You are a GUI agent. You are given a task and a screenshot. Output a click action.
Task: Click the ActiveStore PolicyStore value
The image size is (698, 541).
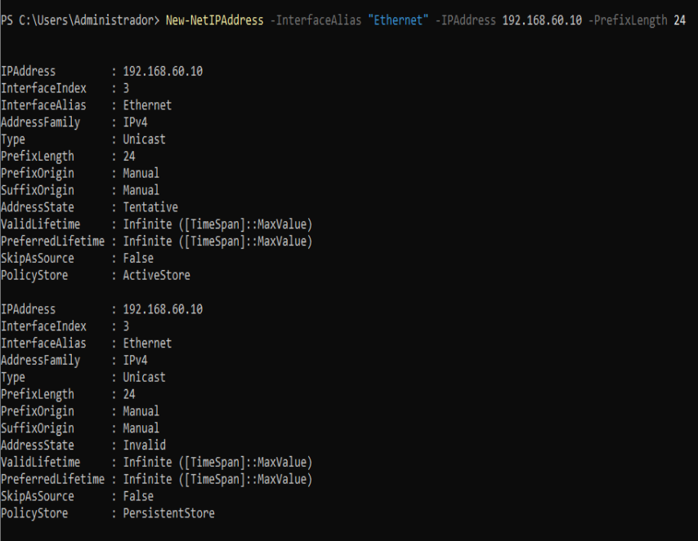tap(157, 276)
